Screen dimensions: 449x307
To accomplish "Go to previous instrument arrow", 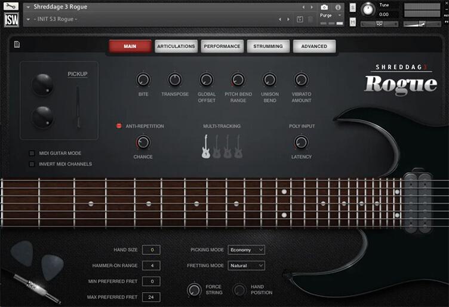I will (303, 7).
